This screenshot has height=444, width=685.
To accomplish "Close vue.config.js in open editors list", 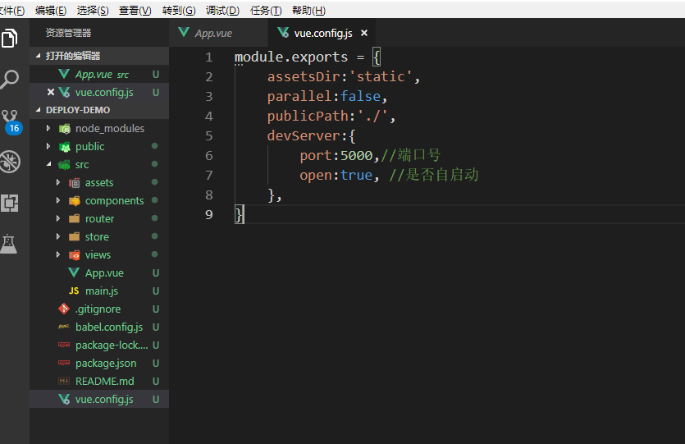I will tap(51, 92).
